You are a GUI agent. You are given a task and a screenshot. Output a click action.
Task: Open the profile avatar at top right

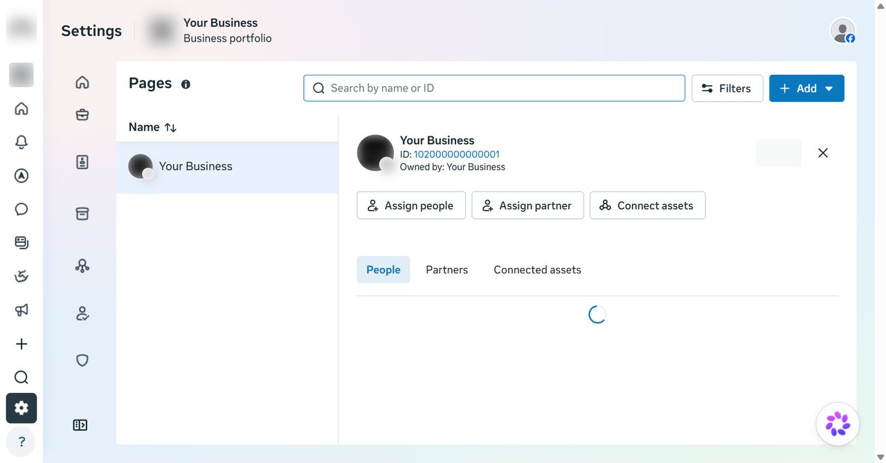click(842, 30)
